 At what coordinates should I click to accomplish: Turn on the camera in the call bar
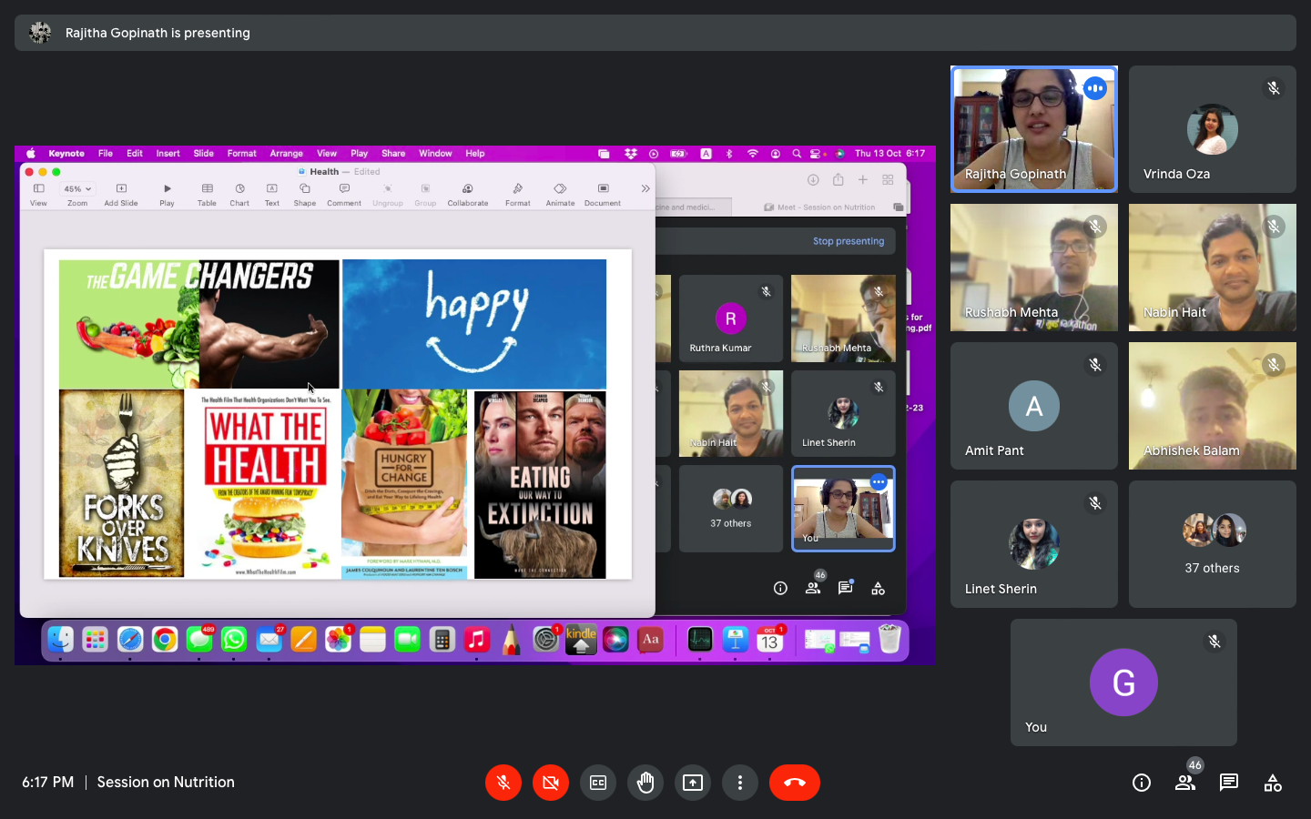click(x=551, y=783)
